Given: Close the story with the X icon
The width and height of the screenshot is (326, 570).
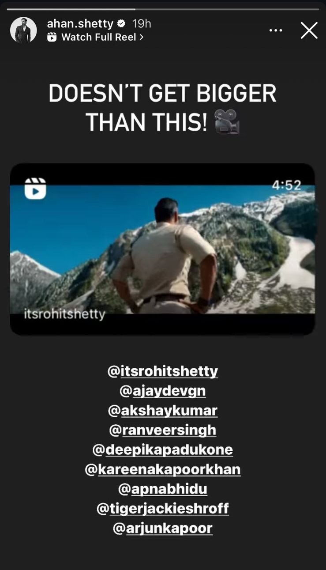Looking at the screenshot, I should [x=309, y=30].
